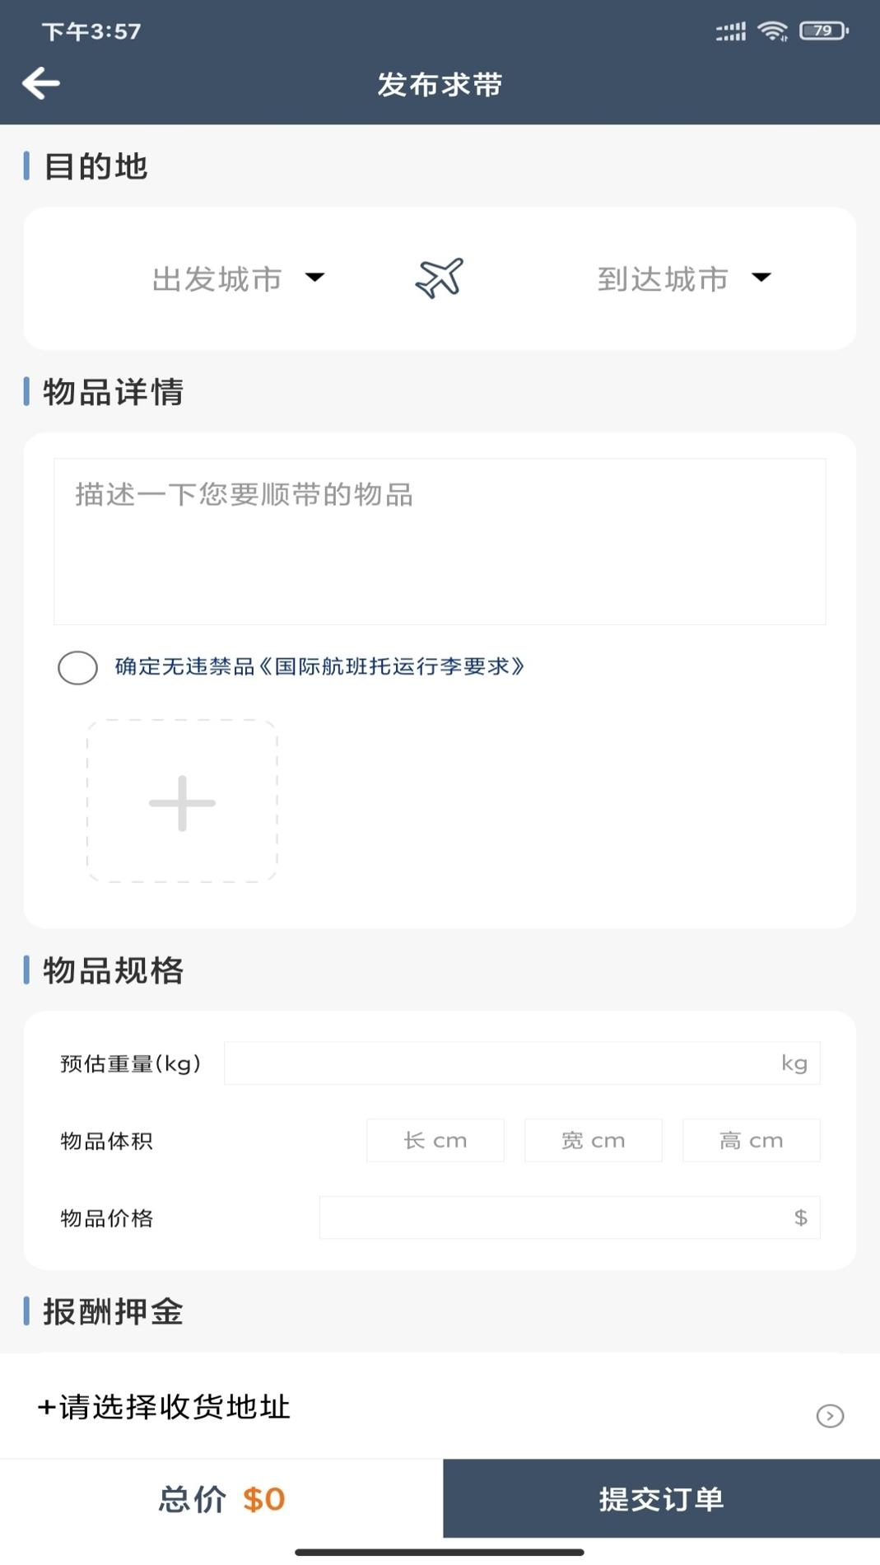880x1565 pixels.
Task: Click the 宽 cm width field
Action: (x=593, y=1140)
